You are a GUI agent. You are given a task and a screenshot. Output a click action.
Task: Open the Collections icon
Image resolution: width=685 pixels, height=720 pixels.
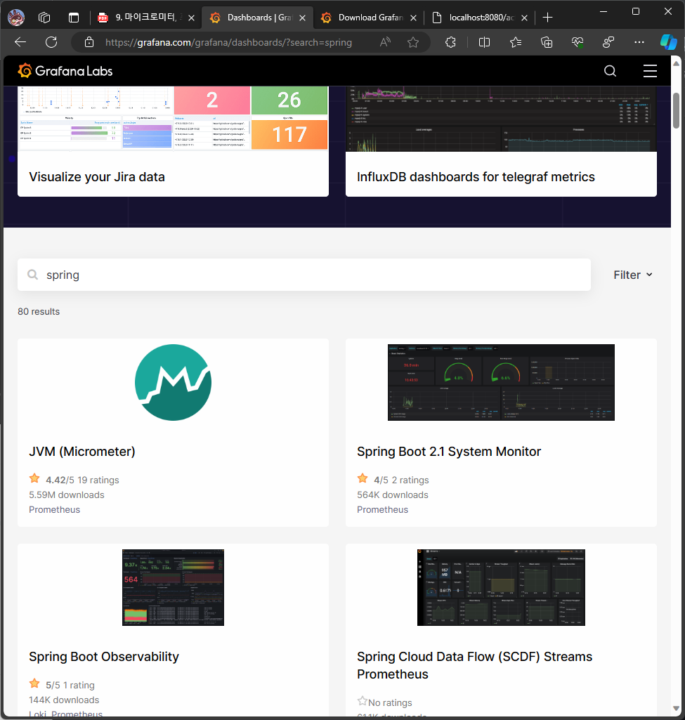(547, 42)
